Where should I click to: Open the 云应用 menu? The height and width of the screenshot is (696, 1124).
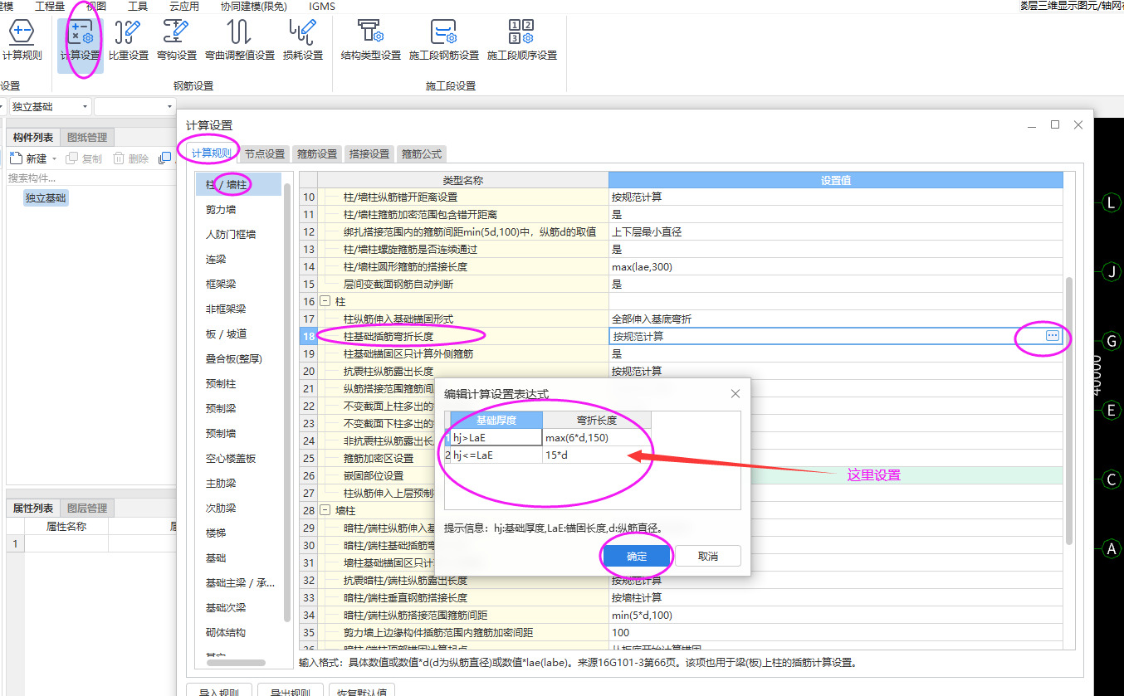(x=184, y=6)
